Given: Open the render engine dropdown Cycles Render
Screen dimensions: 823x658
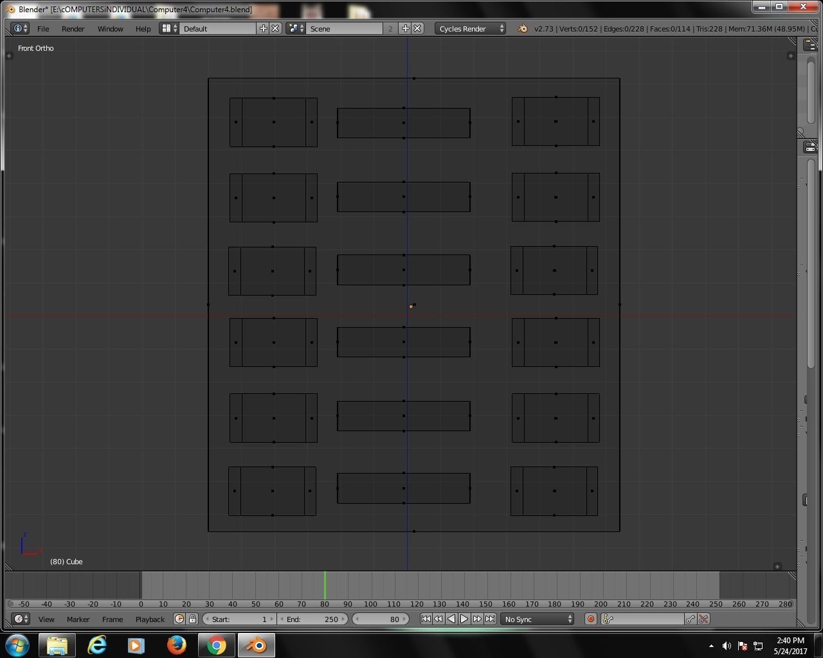Looking at the screenshot, I should (471, 28).
